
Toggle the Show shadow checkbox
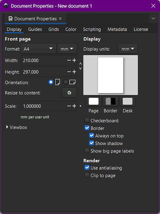(92, 143)
